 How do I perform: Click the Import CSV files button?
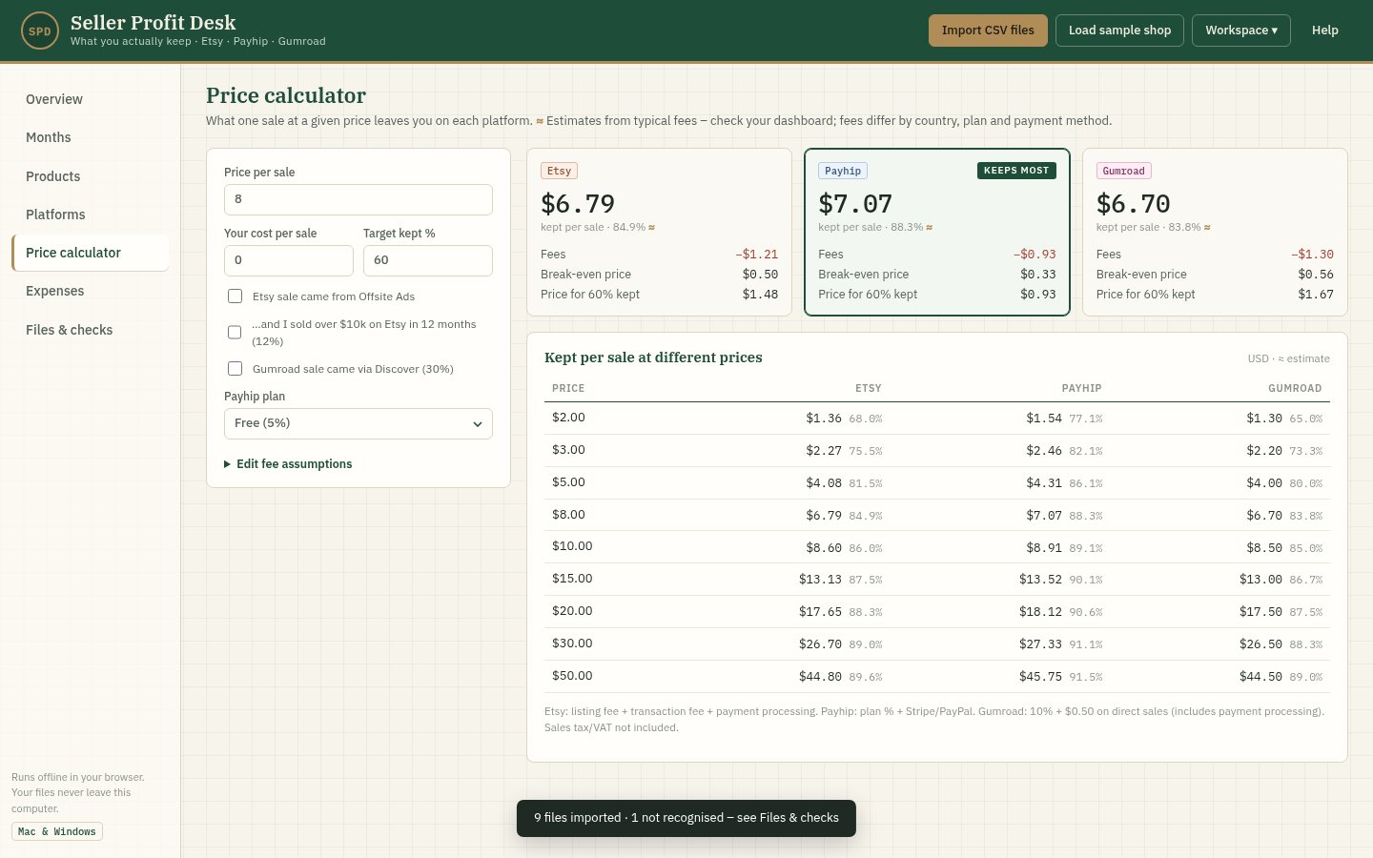click(x=988, y=31)
